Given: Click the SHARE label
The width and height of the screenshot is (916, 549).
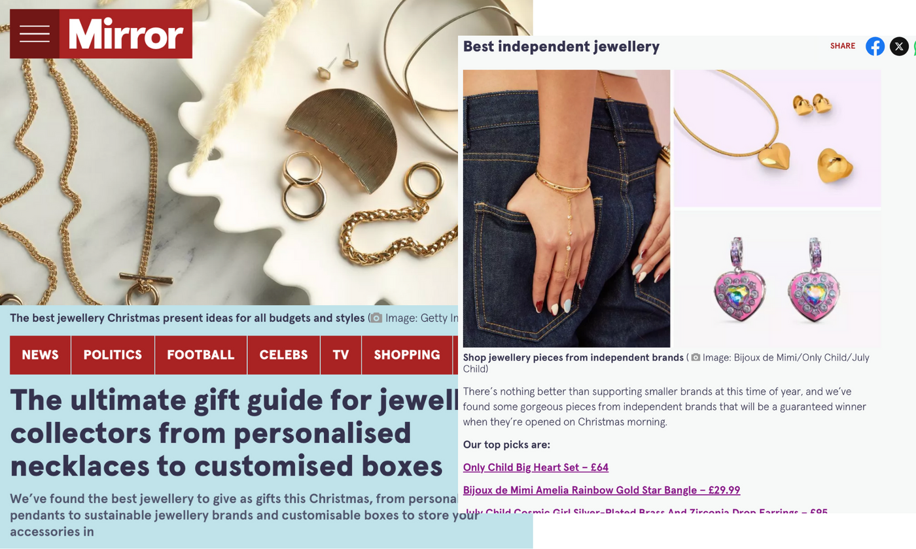Looking at the screenshot, I should [843, 46].
